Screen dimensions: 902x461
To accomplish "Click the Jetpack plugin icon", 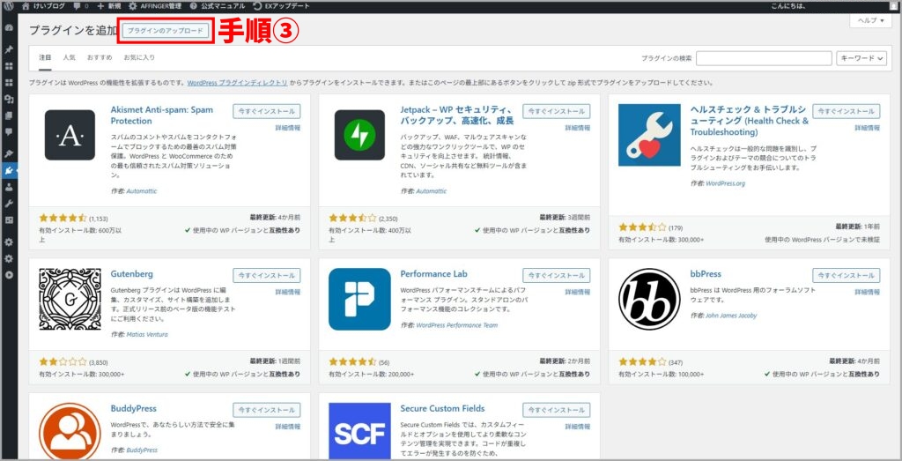I will tap(359, 135).
